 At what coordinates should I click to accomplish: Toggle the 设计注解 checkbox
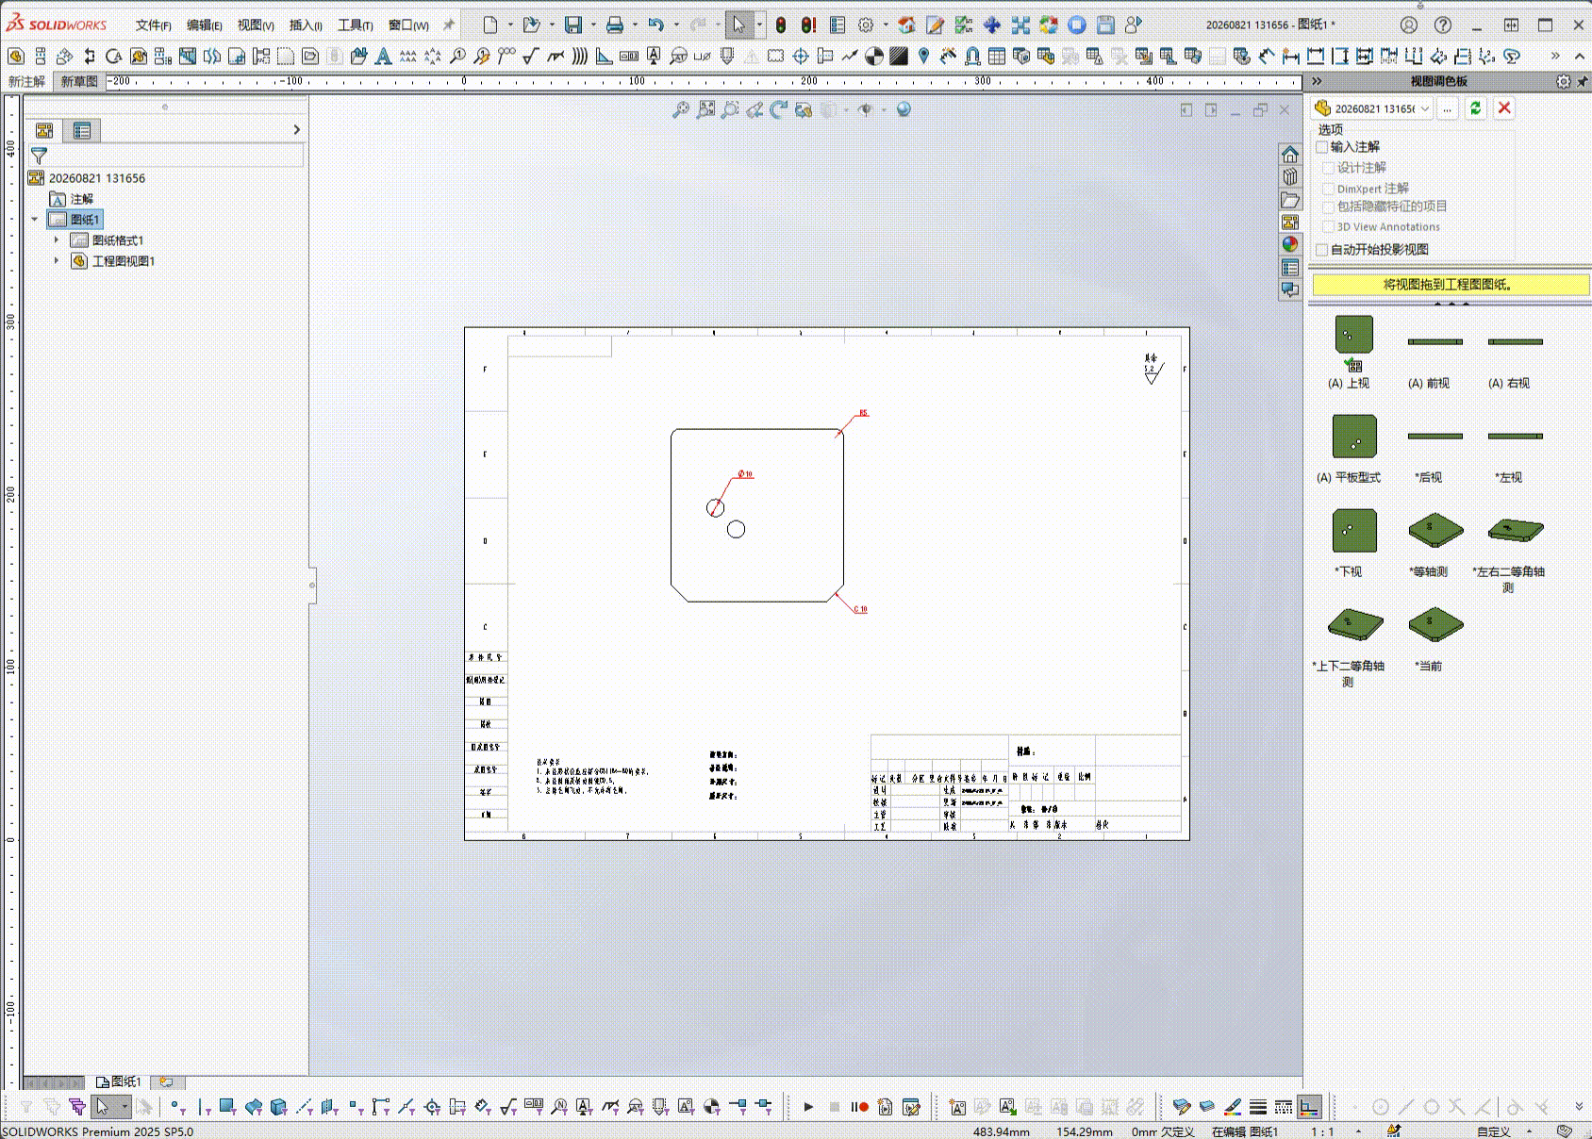click(x=1329, y=168)
